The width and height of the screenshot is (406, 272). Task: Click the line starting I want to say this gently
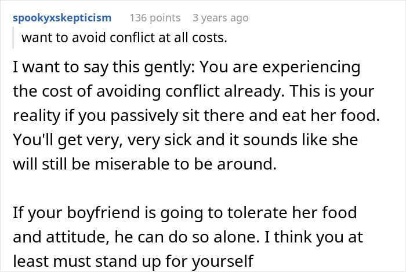[x=186, y=67]
